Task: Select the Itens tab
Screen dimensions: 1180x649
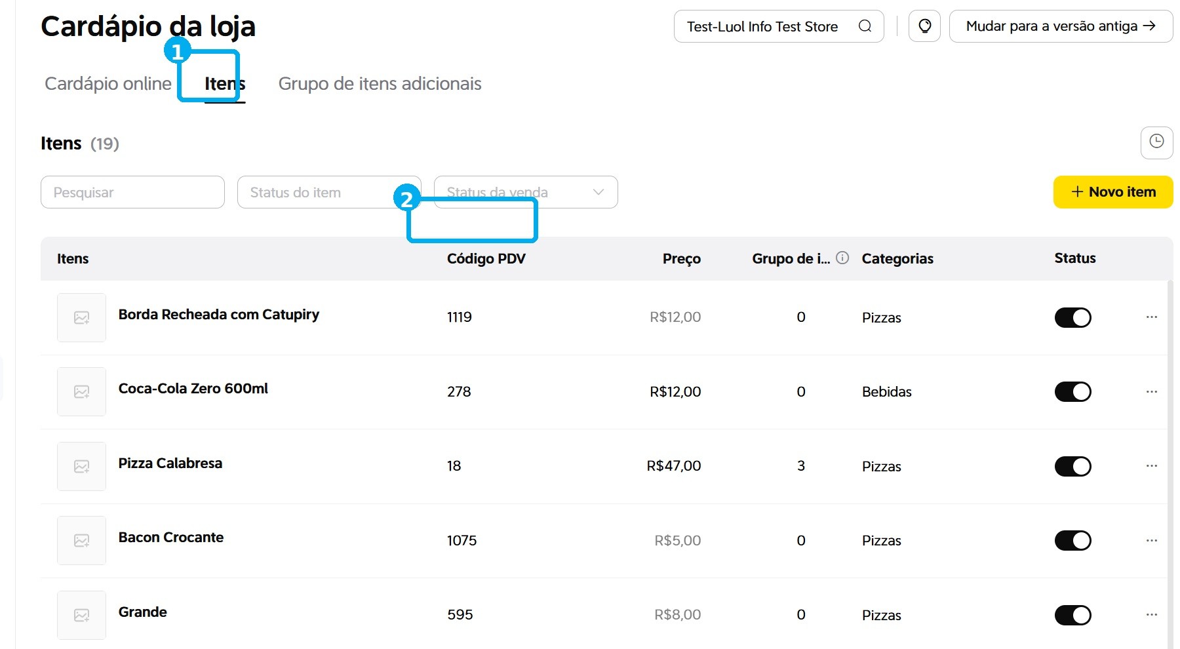Action: coord(225,84)
